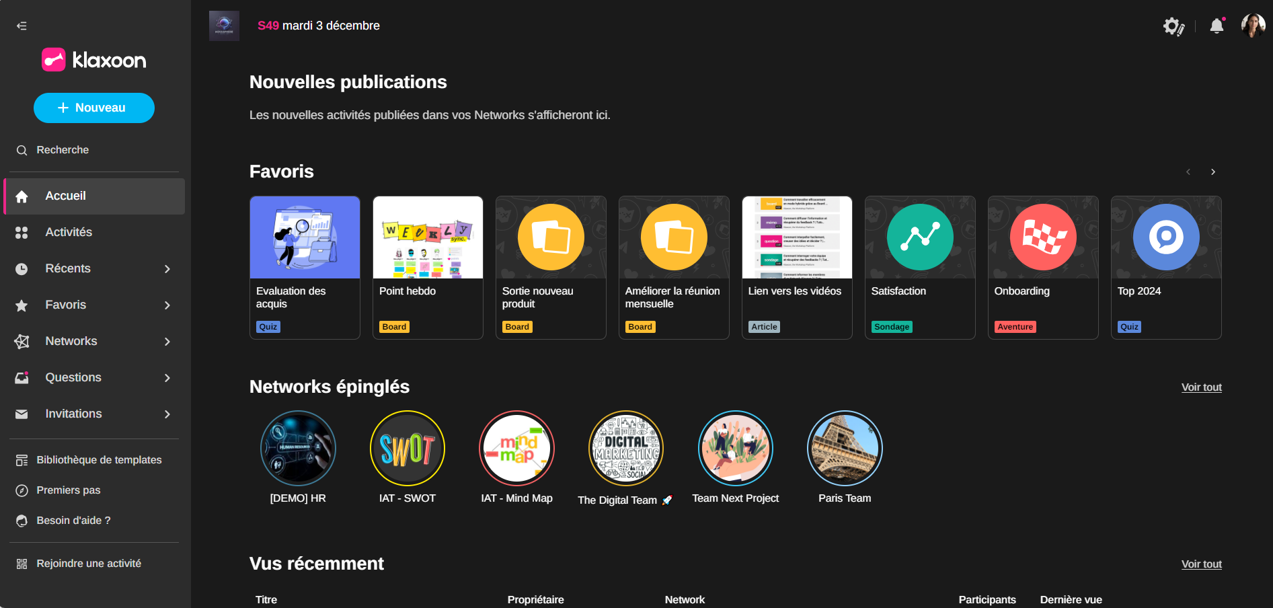Expand the Récents submenu chevron
This screenshot has height=608, width=1273.
point(167,269)
